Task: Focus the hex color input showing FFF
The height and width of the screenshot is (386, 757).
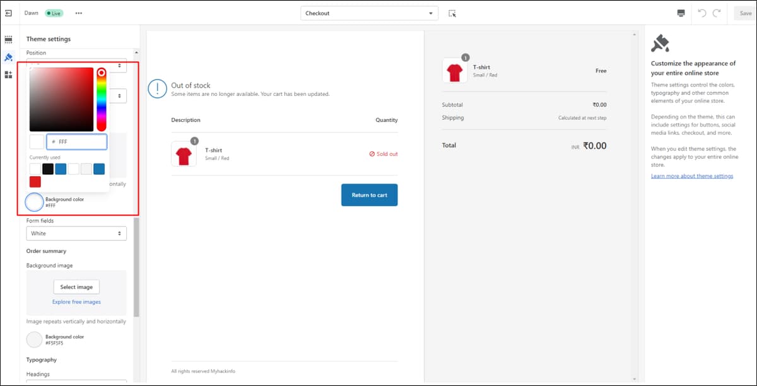Action: click(76, 142)
